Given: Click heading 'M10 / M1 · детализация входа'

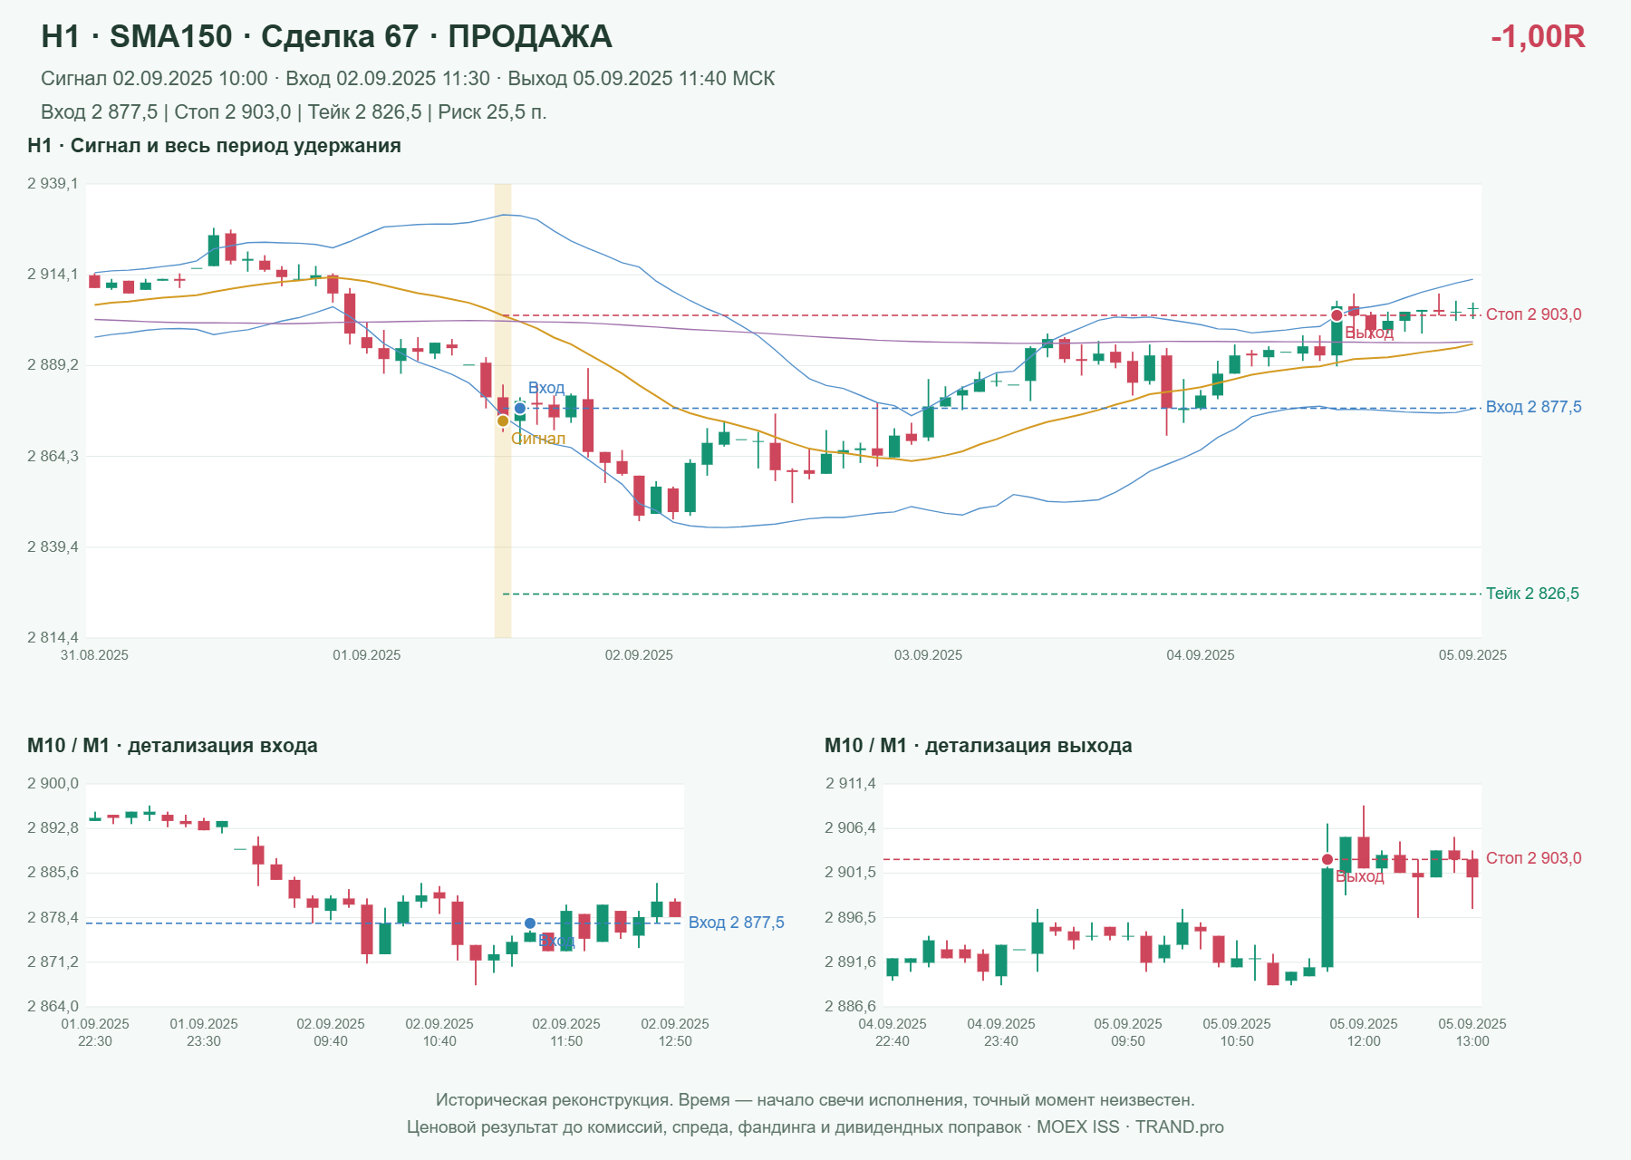Looking at the screenshot, I should [172, 746].
